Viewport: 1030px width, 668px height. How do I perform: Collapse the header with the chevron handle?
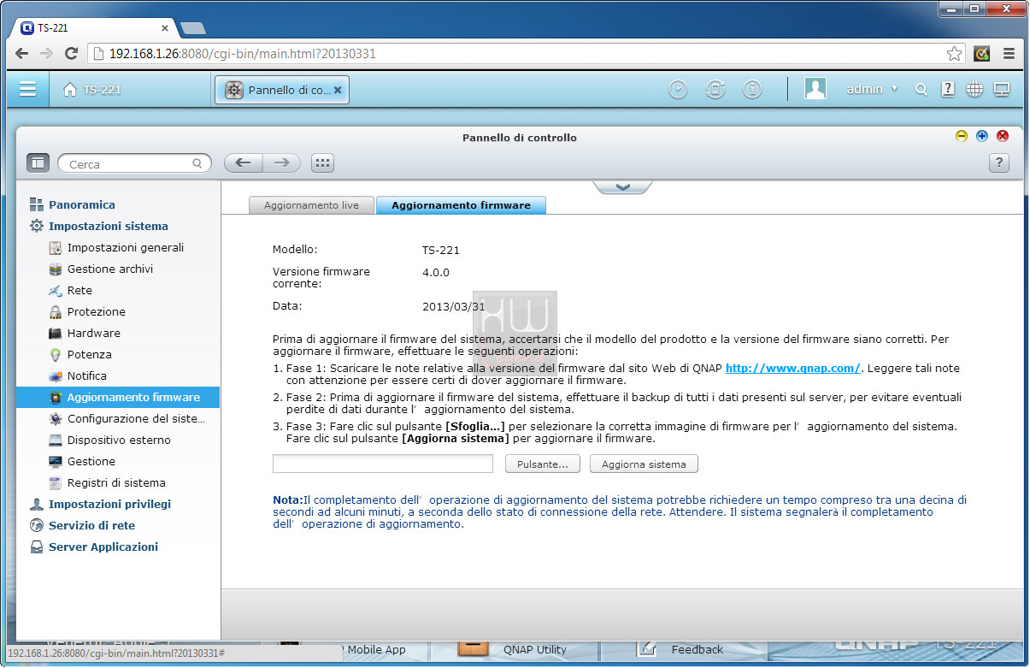pos(622,187)
